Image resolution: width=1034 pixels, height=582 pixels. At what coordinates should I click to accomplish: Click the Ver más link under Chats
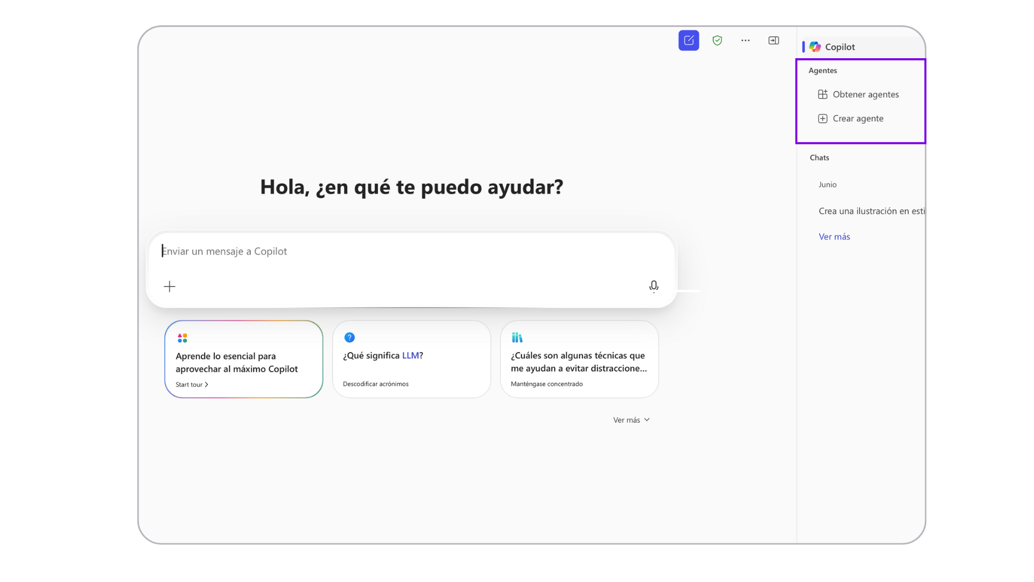[x=834, y=237]
